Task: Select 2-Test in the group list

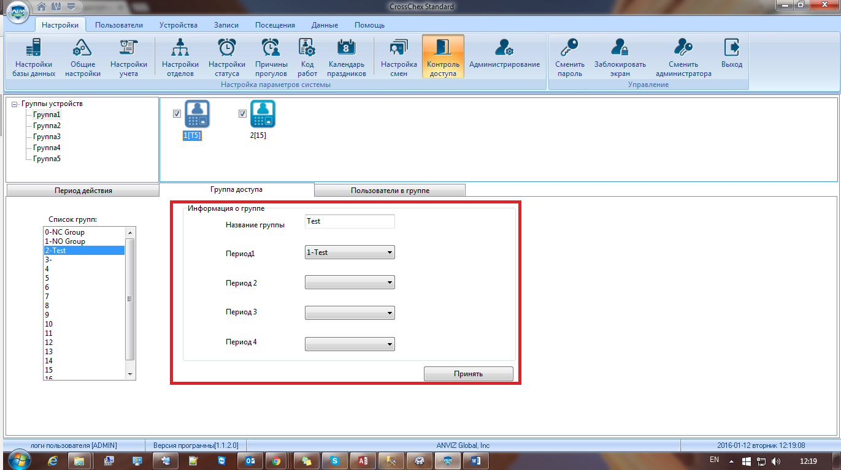Action: point(84,251)
